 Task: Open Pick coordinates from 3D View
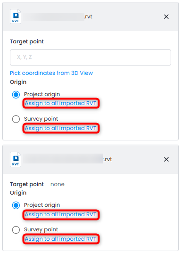tap(51, 73)
